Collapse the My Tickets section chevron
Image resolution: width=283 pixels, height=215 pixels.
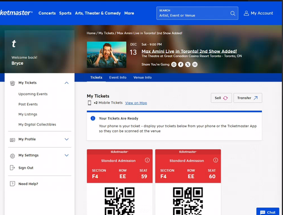point(67,83)
